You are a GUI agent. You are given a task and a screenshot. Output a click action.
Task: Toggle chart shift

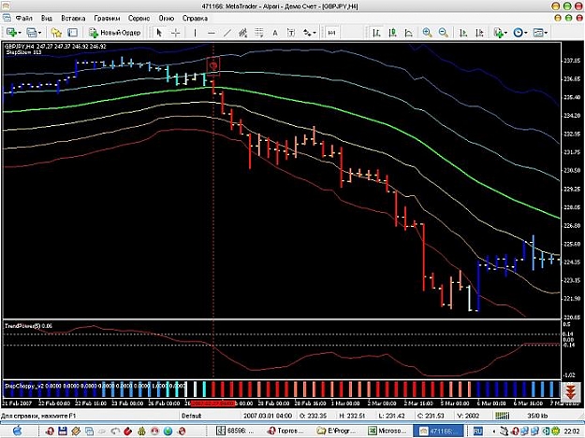coord(480,33)
